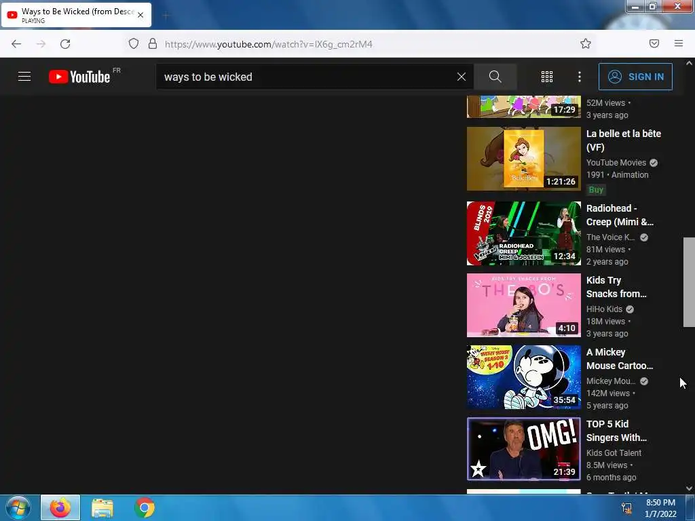The image size is (695, 521).
Task: Open TOP 5 Kid Singers title
Action: pos(616,431)
